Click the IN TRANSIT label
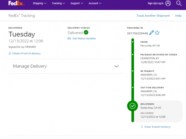 point(147,71)
